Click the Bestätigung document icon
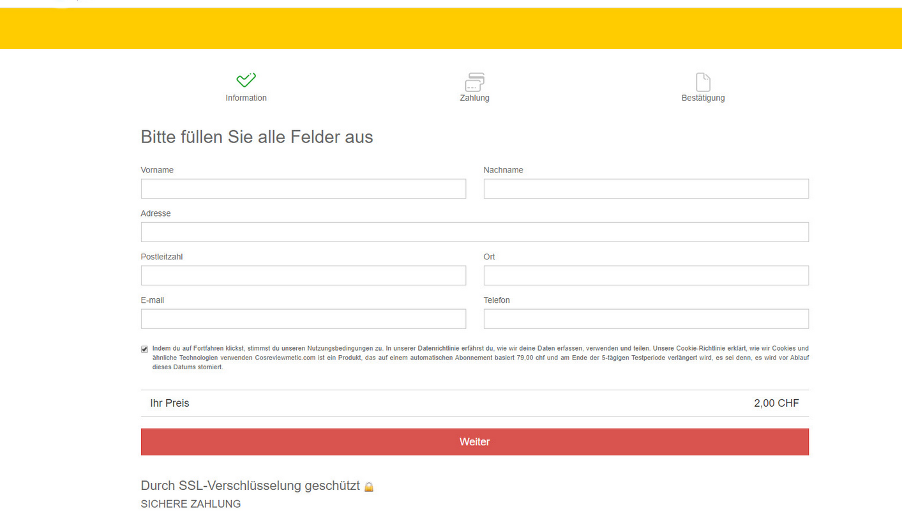This screenshot has width=902, height=518. (703, 82)
